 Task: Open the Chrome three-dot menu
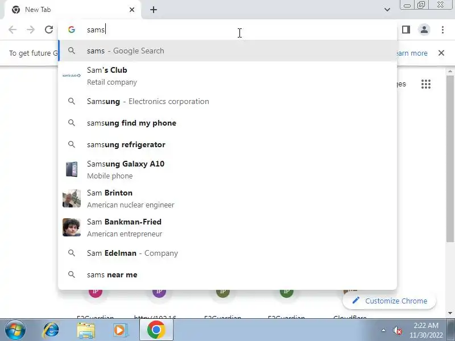coord(442,30)
